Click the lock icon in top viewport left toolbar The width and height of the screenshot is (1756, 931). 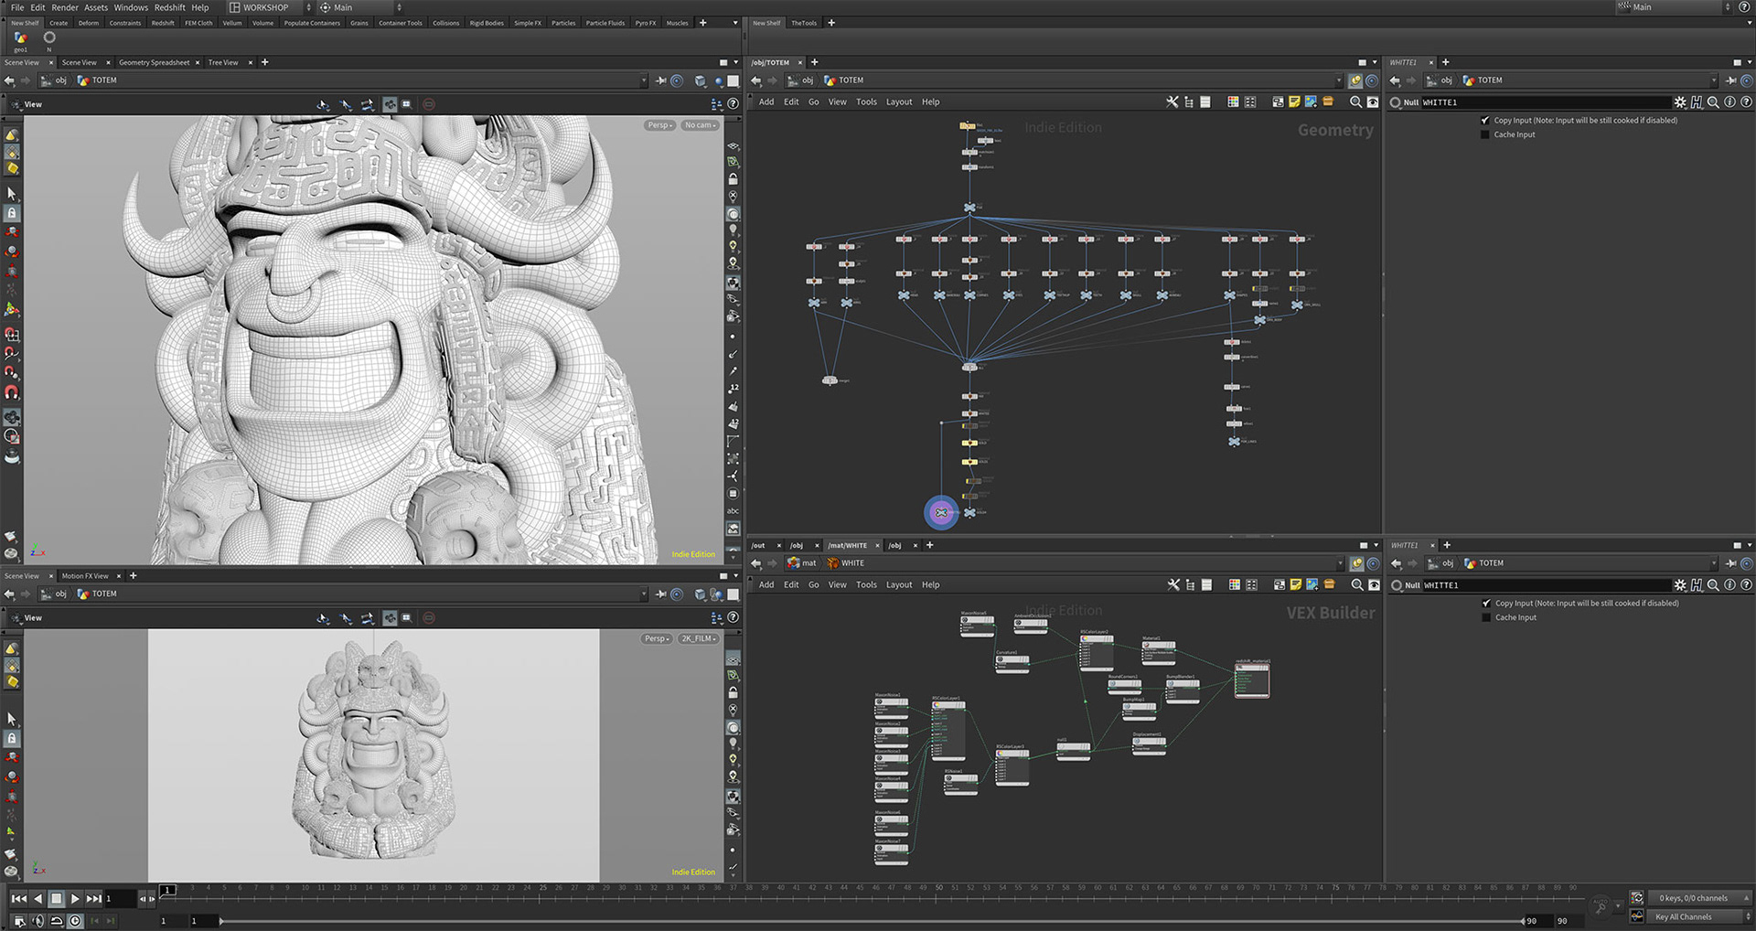(12, 213)
